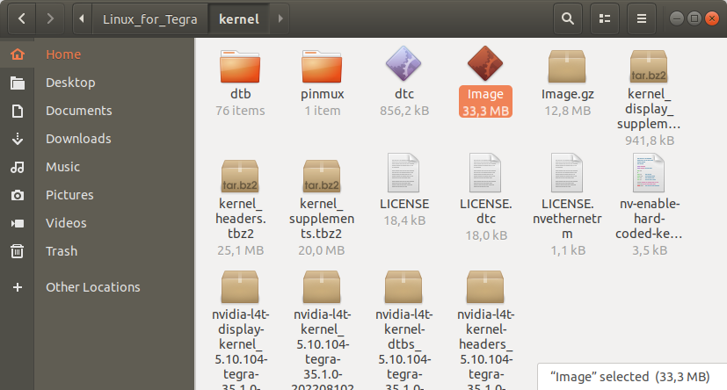Click the kernel_supplements.tbz2 file name
The width and height of the screenshot is (727, 390).
(322, 219)
